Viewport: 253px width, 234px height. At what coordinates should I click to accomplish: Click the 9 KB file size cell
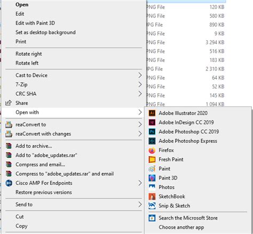[x=219, y=34]
